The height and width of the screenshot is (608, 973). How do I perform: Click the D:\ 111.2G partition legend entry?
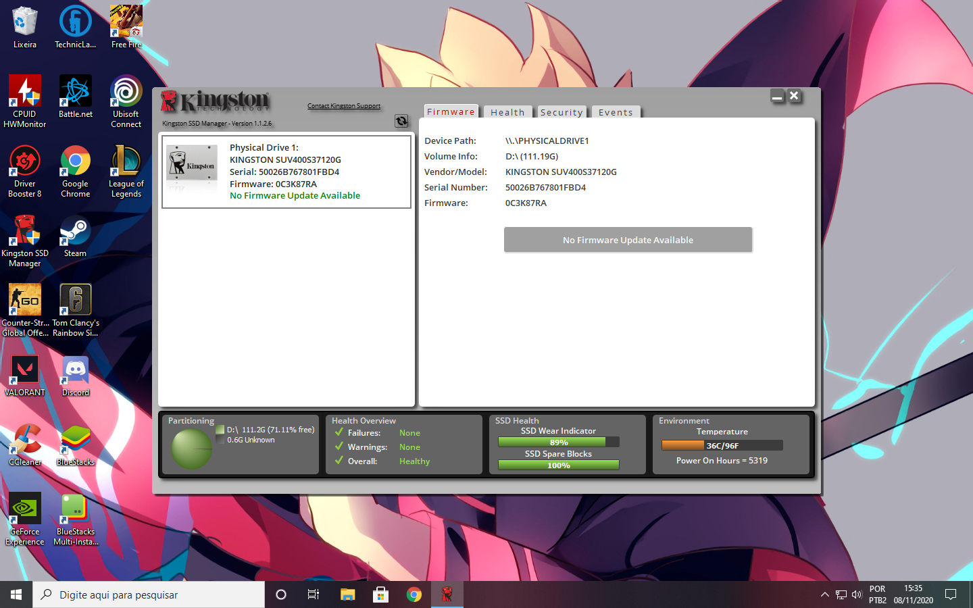266,430
